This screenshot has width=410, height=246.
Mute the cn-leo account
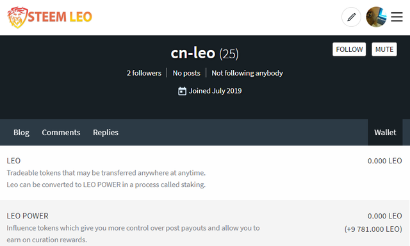click(x=384, y=49)
